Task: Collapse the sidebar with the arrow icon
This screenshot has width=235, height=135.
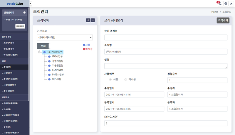Action: [x=31, y=3]
